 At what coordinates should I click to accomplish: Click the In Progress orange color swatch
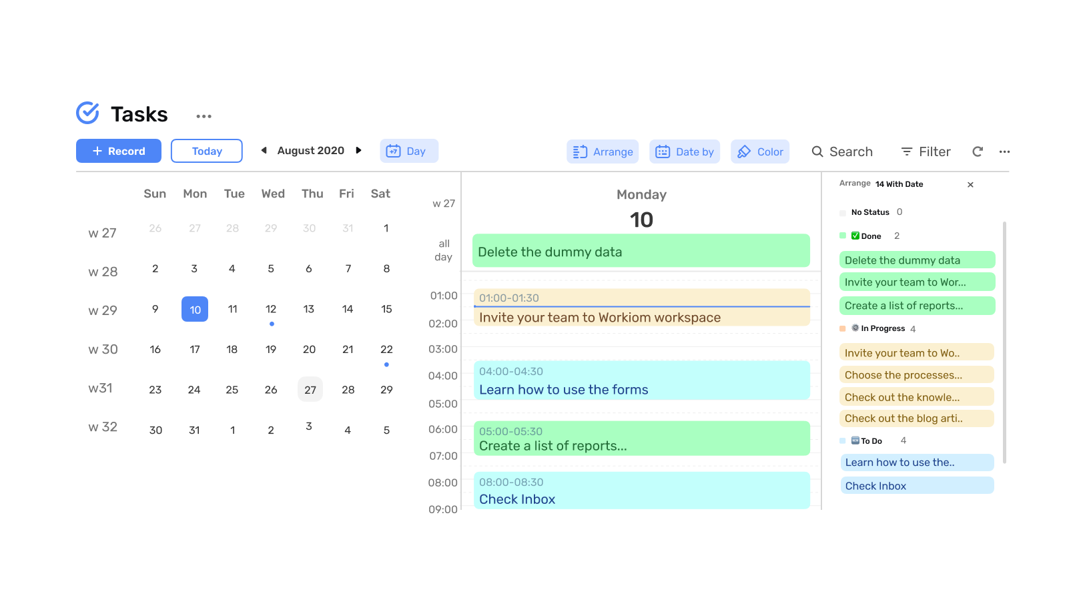(842, 328)
